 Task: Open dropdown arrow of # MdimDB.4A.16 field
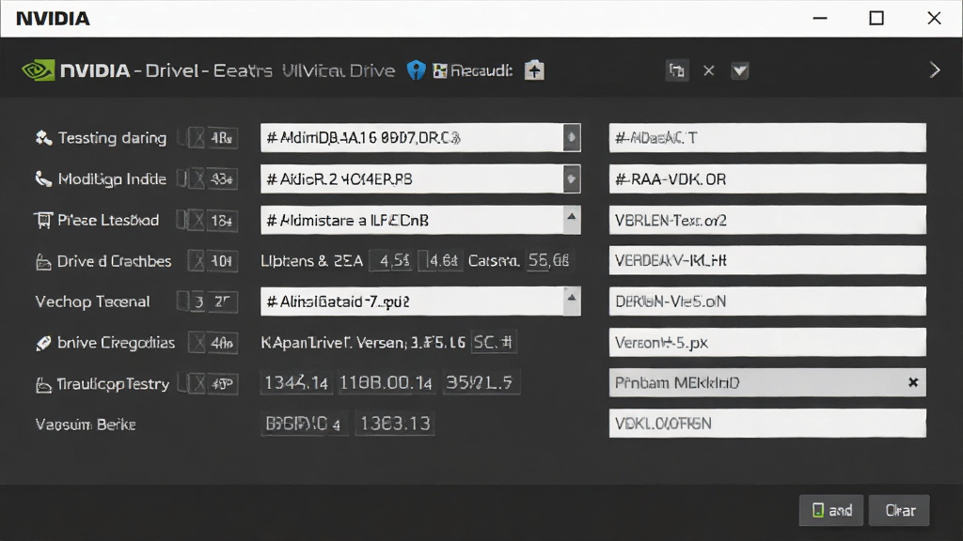click(571, 137)
